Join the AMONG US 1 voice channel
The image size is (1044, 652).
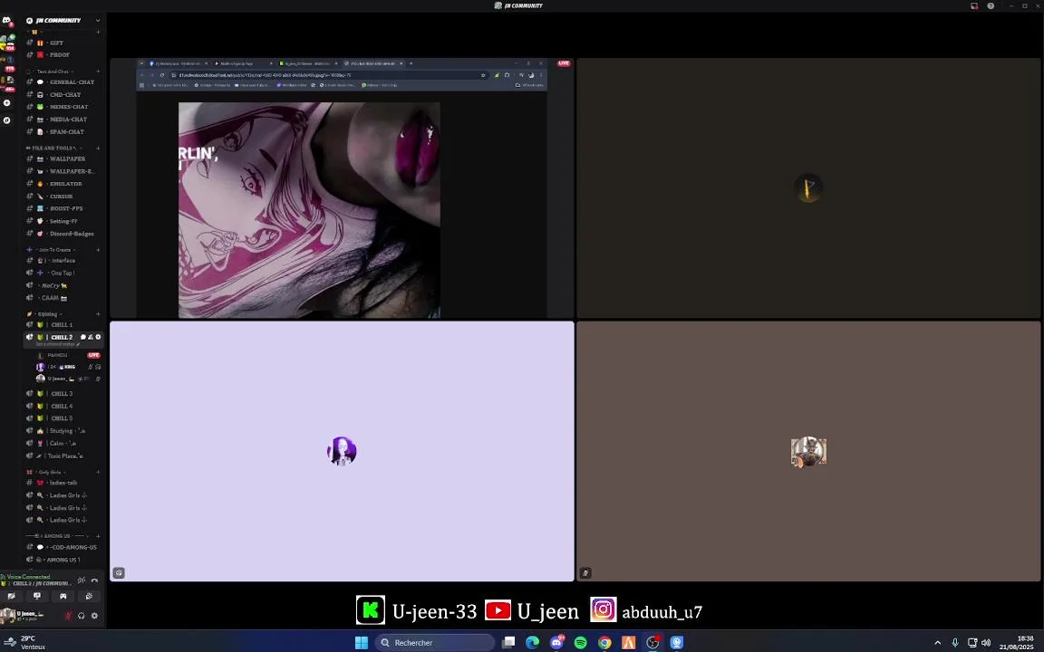(63, 561)
